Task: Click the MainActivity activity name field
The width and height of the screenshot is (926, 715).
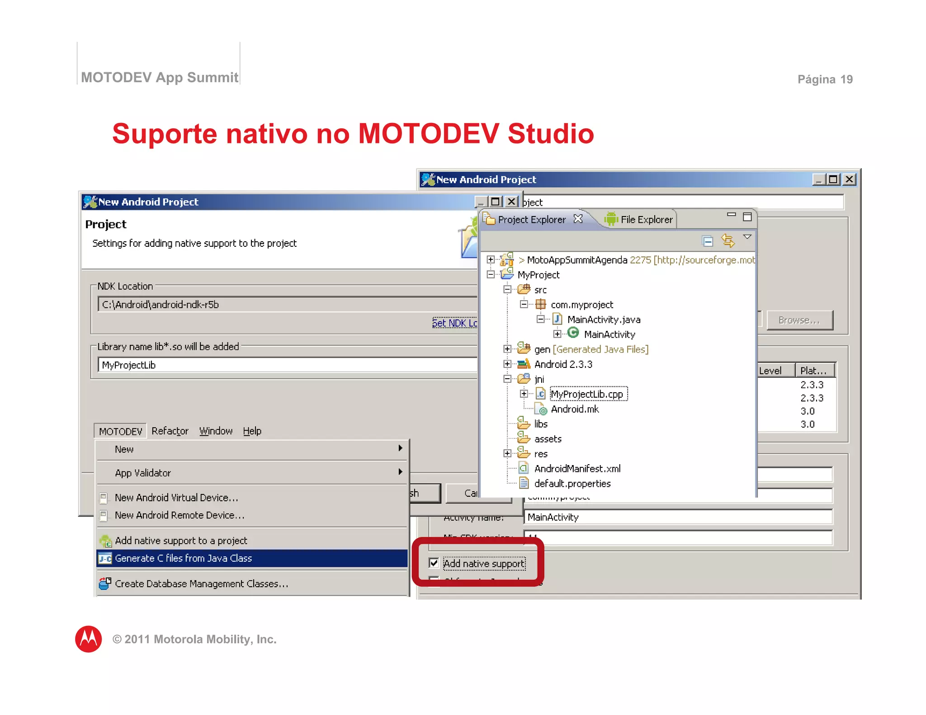Action: 678,517
